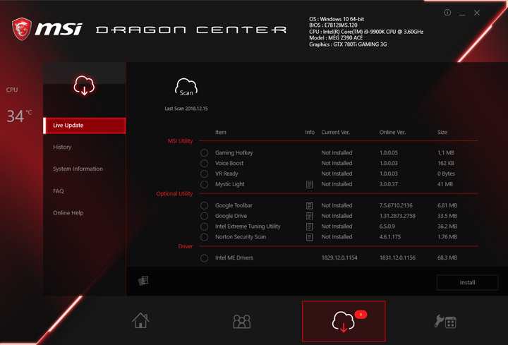Click the Size column header
The width and height of the screenshot is (508, 345).
coord(442,132)
